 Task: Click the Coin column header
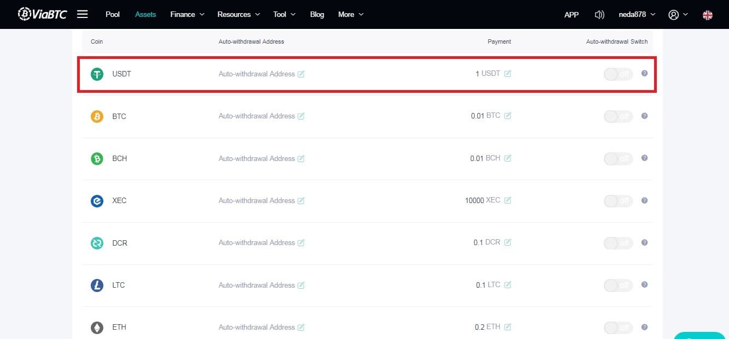(97, 41)
